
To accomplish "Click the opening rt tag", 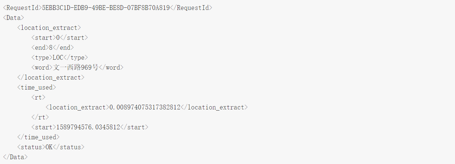I will pos(38,97).
